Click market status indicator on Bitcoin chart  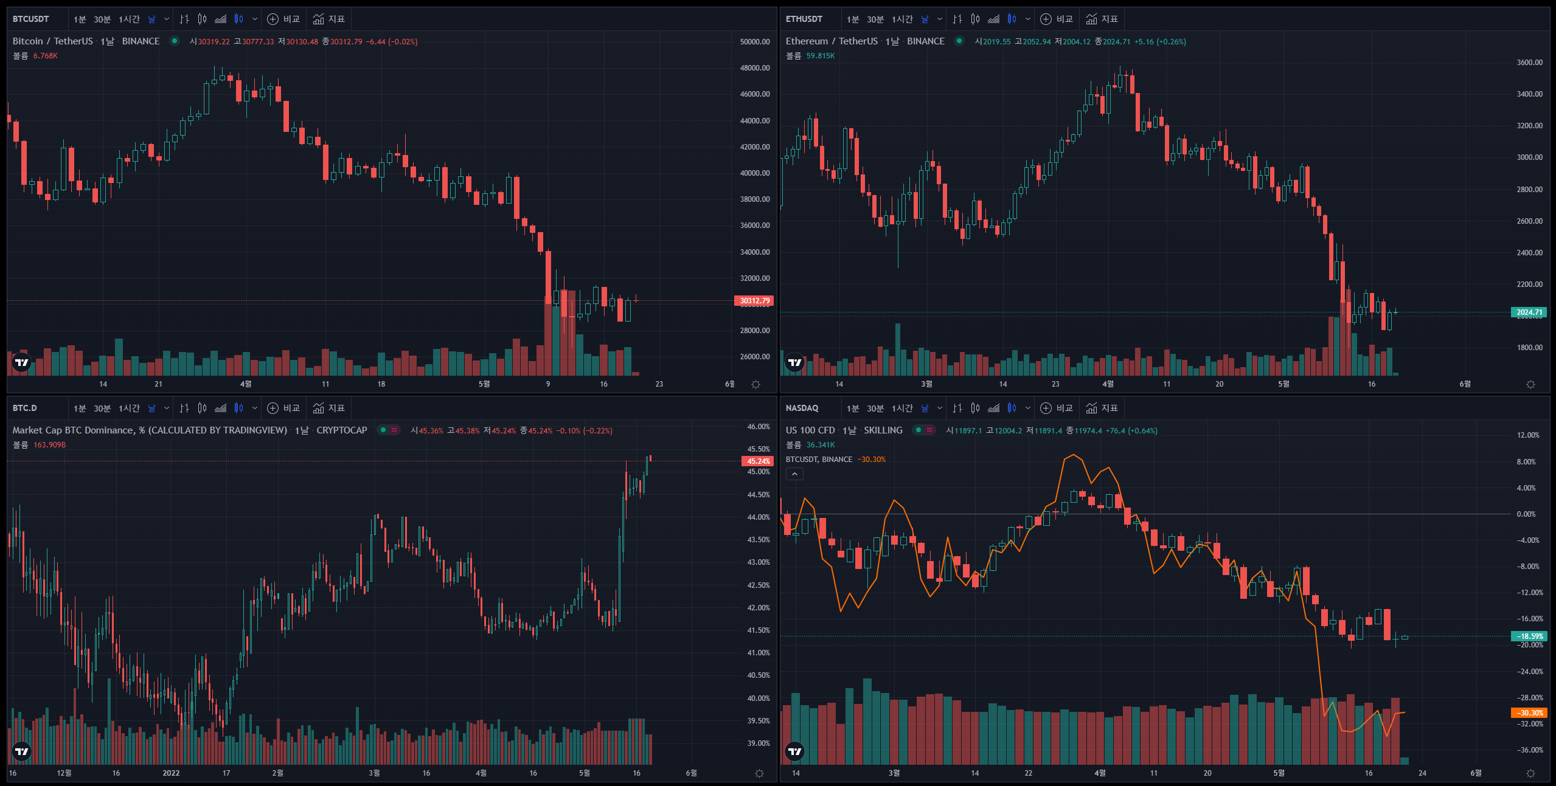(175, 41)
